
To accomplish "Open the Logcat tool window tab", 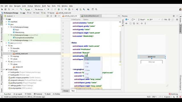I will (x=18, y=94).
